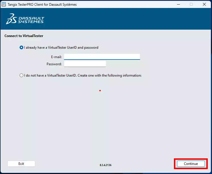Viewport: 212px width, 174px height.
Task: Click the version number 8.3.4.2136
Action: click(106, 165)
